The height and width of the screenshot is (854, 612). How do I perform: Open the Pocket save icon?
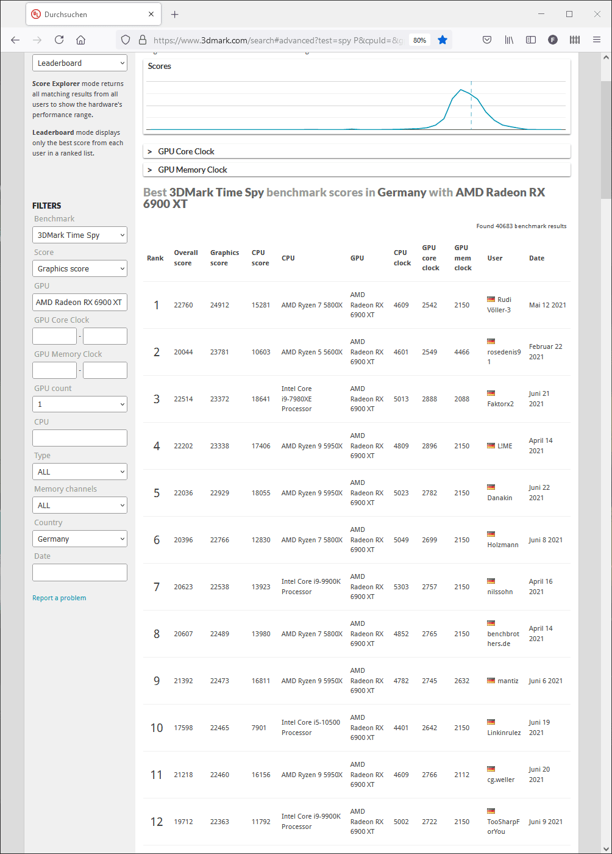[x=487, y=40]
